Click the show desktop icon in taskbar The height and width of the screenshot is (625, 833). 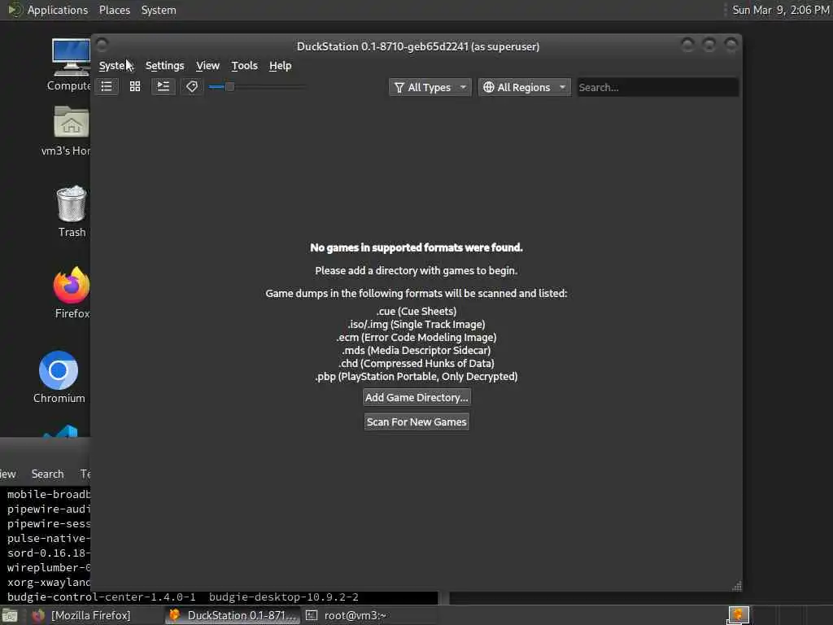click(x=10, y=616)
